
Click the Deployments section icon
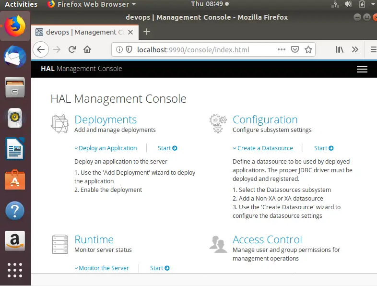point(60,124)
